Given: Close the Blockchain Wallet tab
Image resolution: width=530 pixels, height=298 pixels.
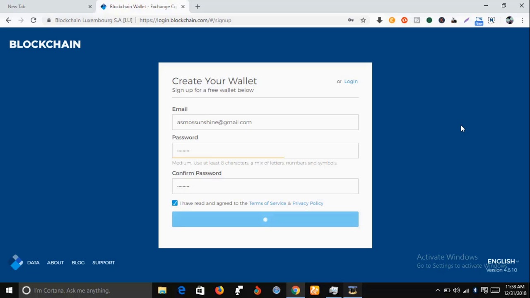Looking at the screenshot, I should click(183, 7).
